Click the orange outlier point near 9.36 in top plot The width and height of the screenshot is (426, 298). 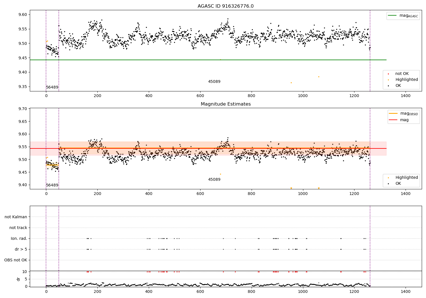click(291, 83)
